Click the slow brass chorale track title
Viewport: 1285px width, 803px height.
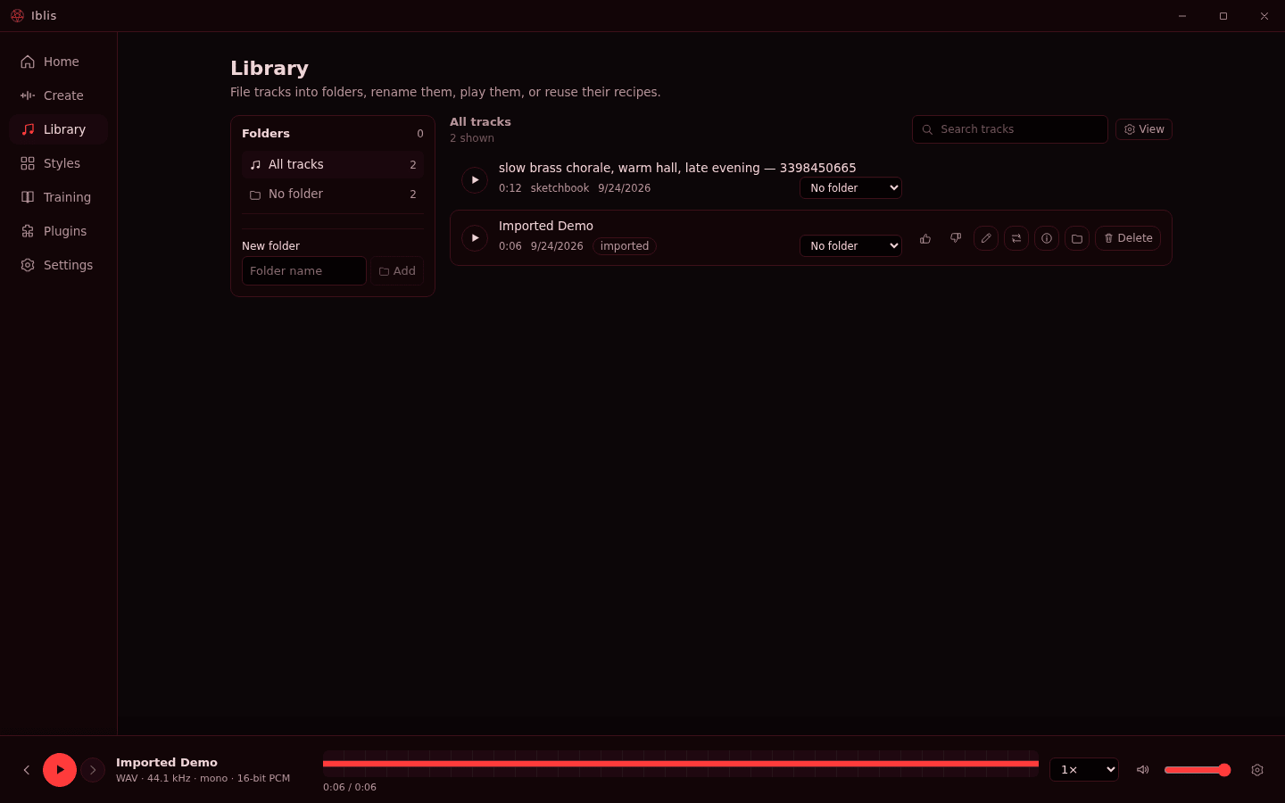point(677,168)
